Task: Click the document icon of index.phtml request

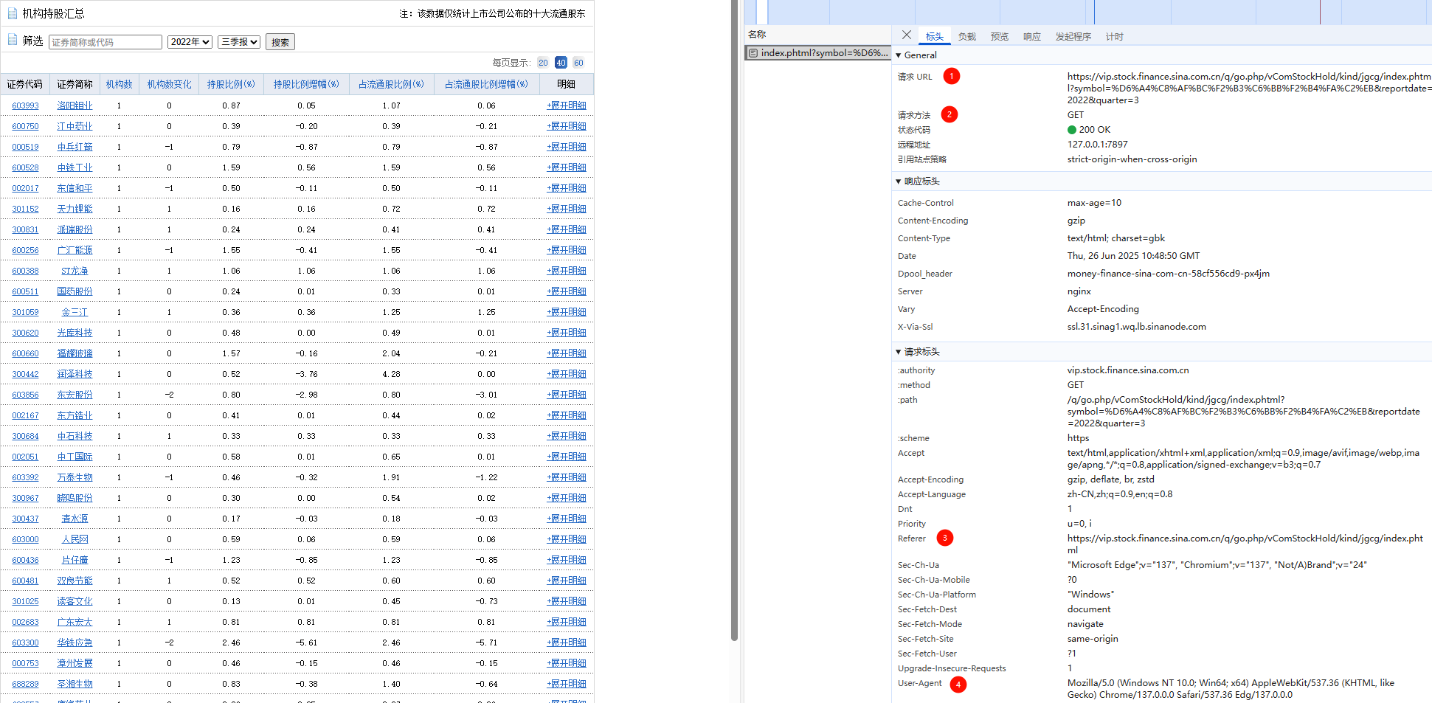Action: click(x=753, y=53)
